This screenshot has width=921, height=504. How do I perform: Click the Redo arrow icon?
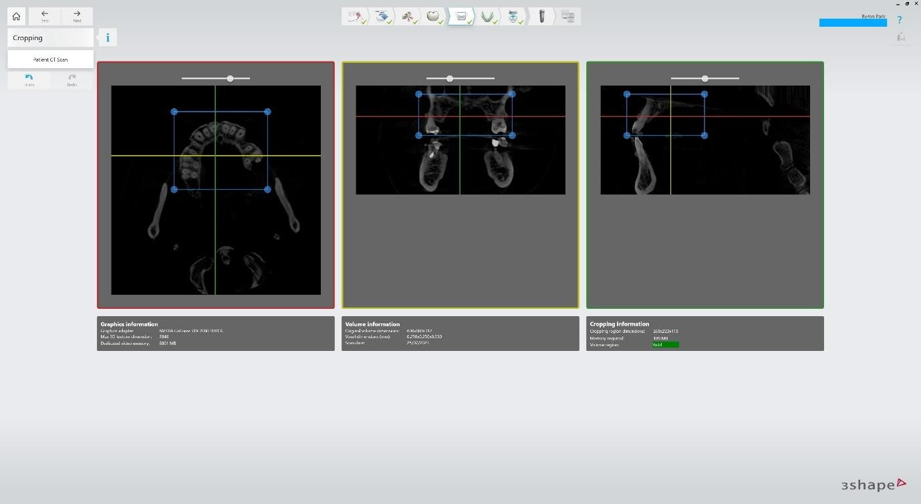72,80
